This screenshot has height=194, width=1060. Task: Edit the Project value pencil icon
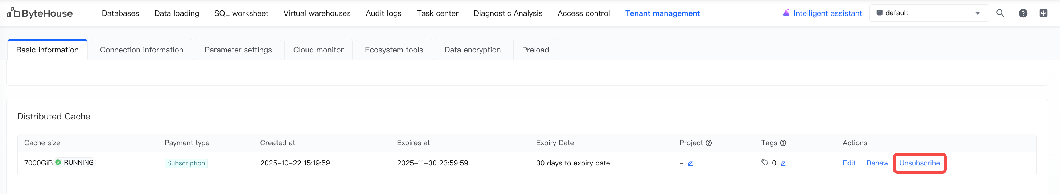pyautogui.click(x=690, y=163)
